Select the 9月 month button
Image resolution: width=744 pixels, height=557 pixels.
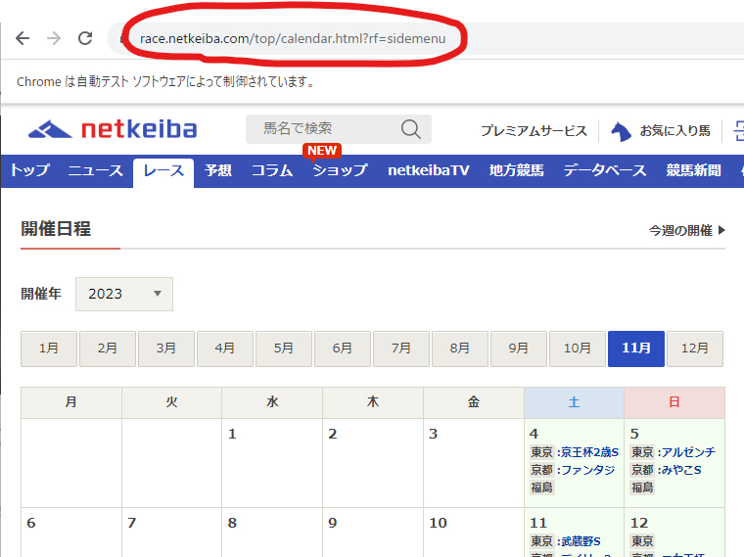pos(519,348)
